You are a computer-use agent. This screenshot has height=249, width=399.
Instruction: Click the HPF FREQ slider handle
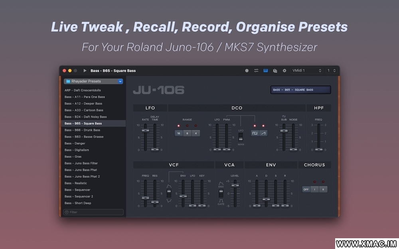[x=318, y=149]
